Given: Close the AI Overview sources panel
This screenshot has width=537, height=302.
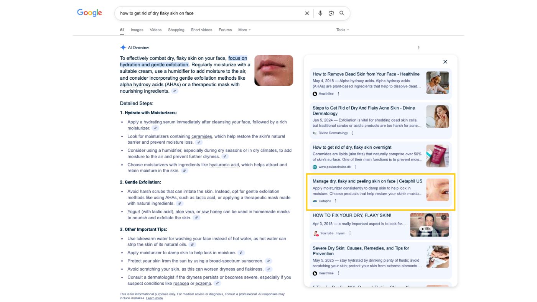Looking at the screenshot, I should (445, 61).
